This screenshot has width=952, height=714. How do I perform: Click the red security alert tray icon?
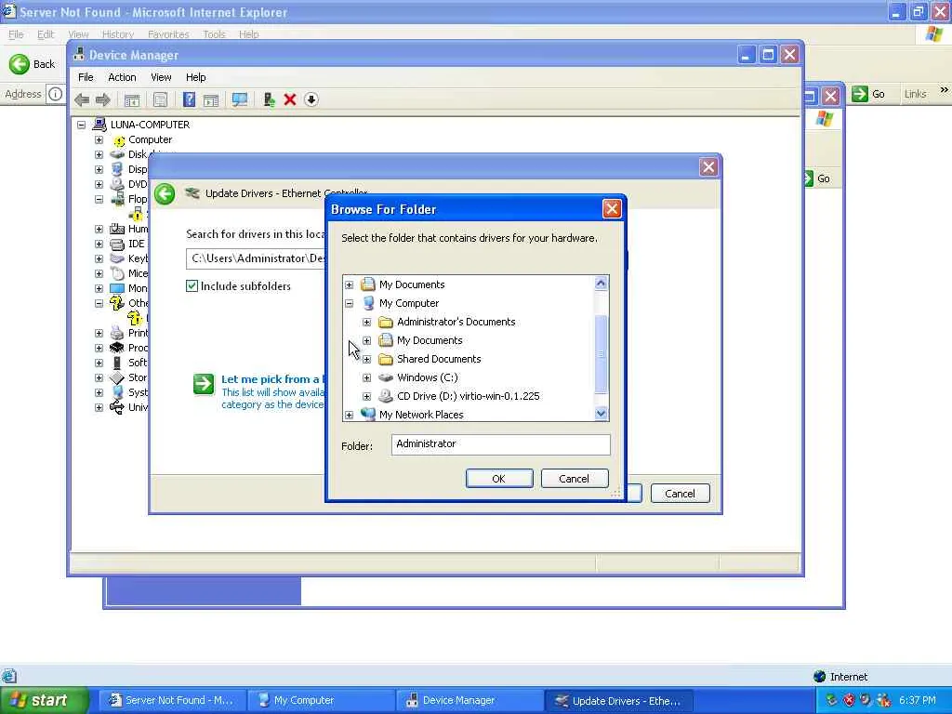849,700
